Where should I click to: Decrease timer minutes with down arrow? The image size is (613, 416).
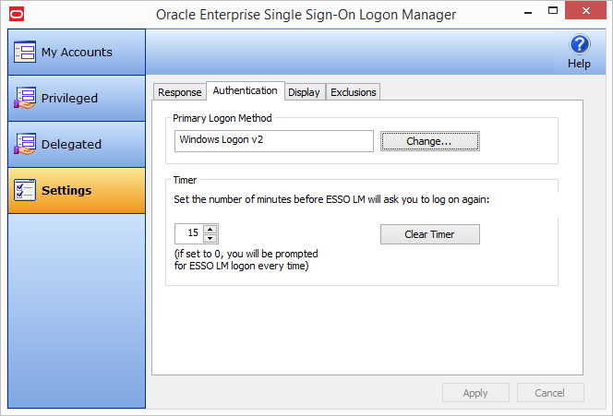coord(210,238)
